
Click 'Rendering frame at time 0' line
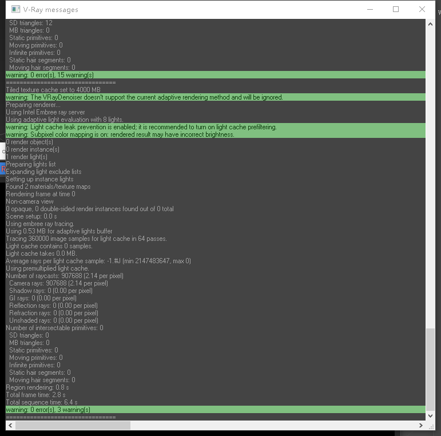coord(41,194)
